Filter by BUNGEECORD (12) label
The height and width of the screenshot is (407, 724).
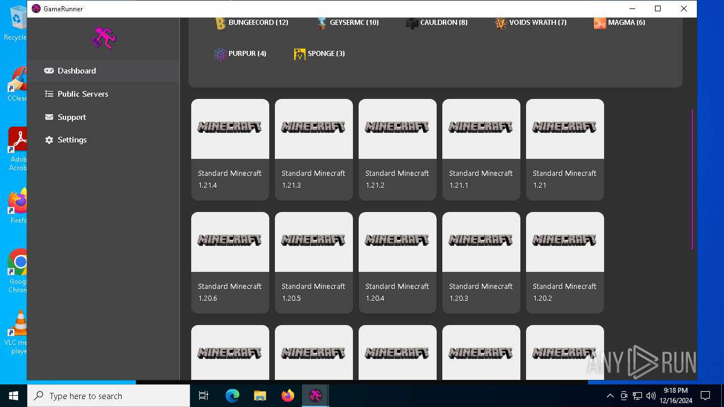(x=258, y=23)
